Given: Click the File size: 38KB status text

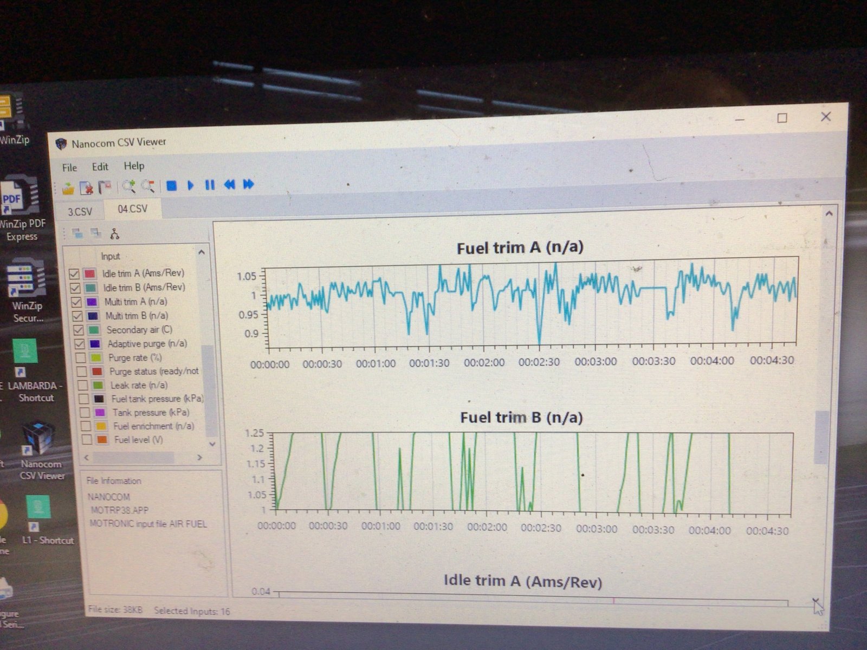Looking at the screenshot, I should pos(115,610).
